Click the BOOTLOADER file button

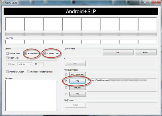tap(77, 74)
